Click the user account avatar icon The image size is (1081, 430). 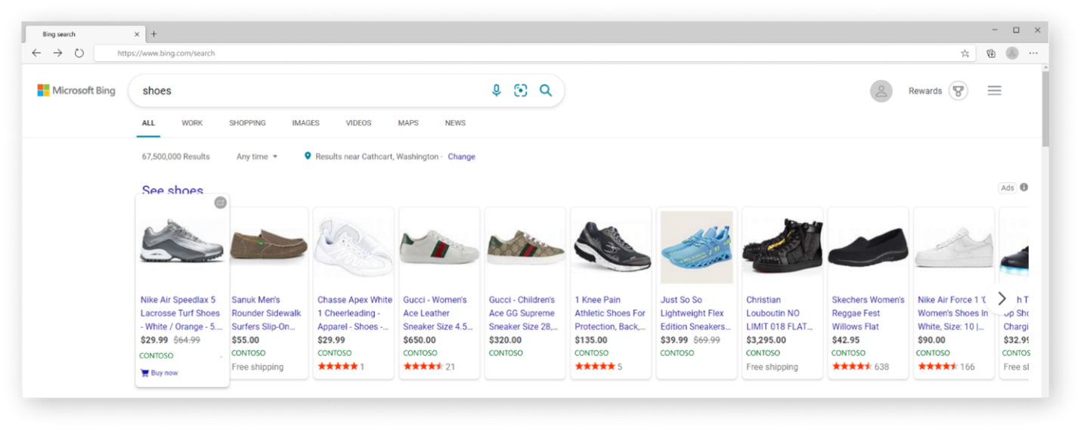[881, 91]
